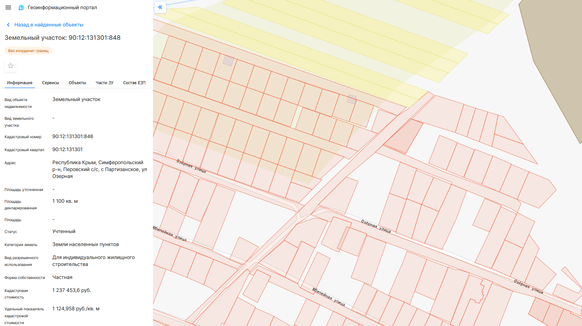Follow the Назад в найденные объекты link
This screenshot has width=582, height=326.
coord(49,25)
